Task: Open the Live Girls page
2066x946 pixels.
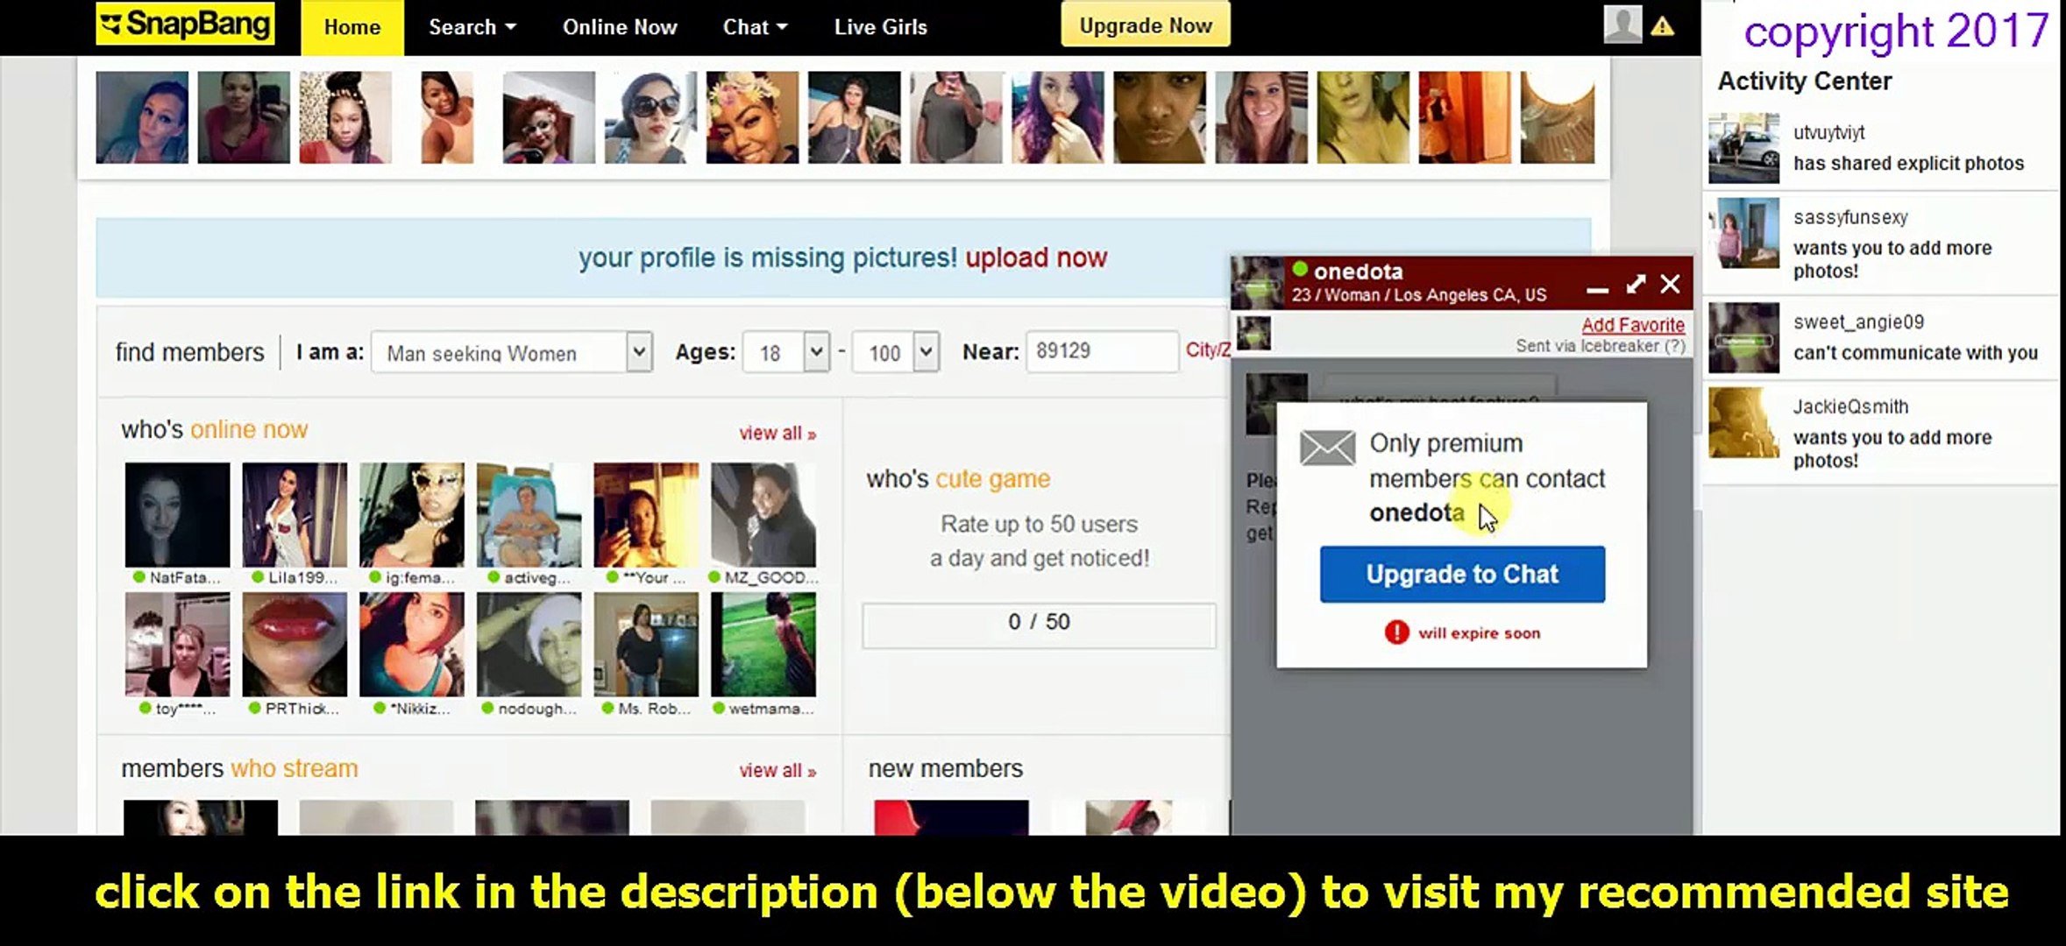Action: [x=880, y=27]
